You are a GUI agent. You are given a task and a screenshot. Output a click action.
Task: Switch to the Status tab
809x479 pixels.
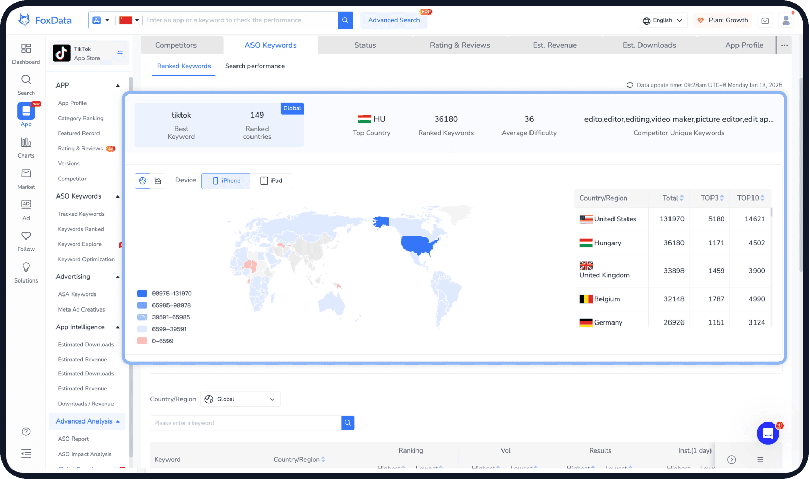click(365, 45)
